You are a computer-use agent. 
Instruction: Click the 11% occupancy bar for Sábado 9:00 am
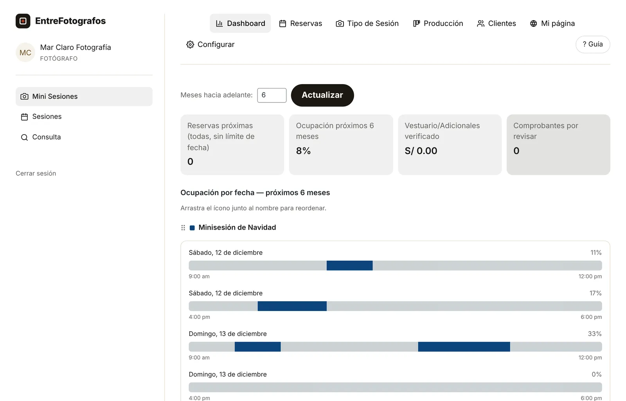pos(395,266)
